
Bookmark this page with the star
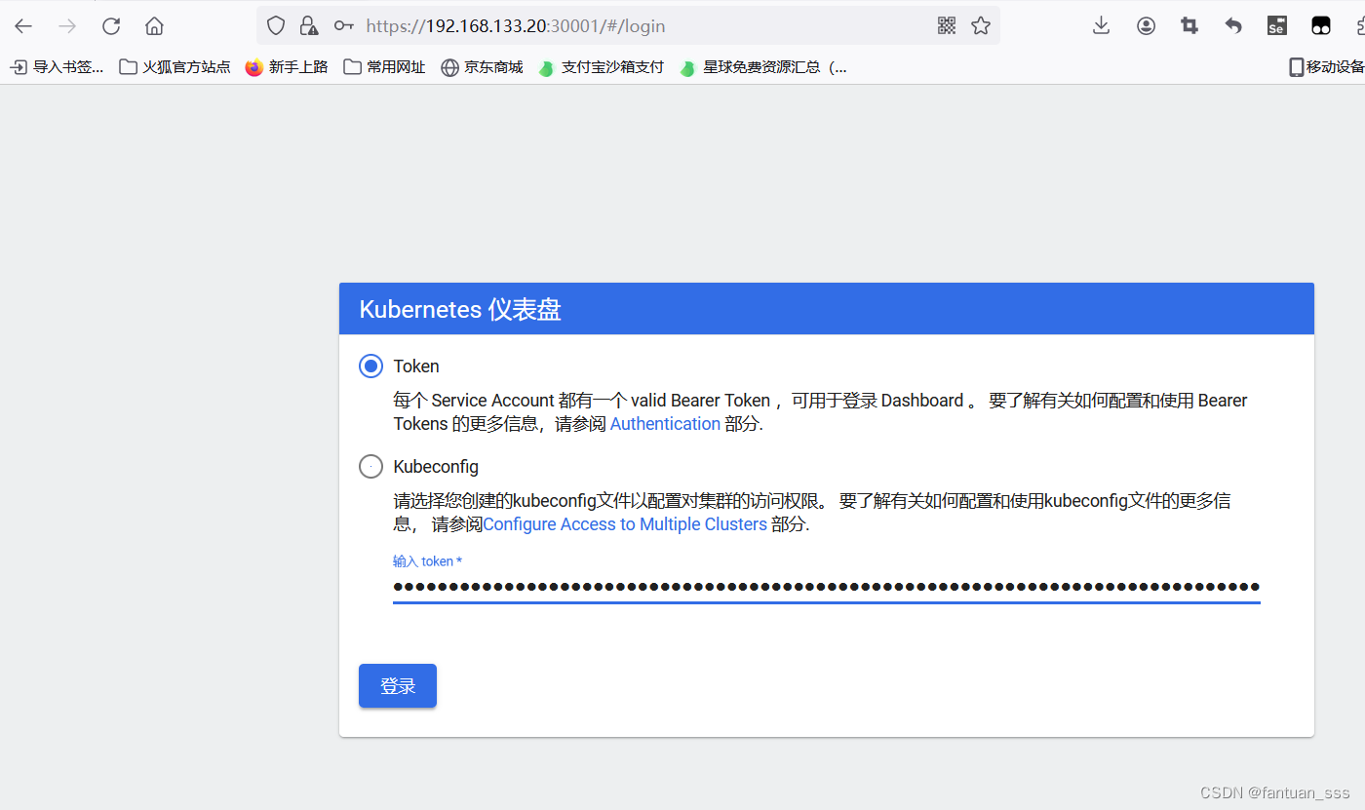coord(981,26)
